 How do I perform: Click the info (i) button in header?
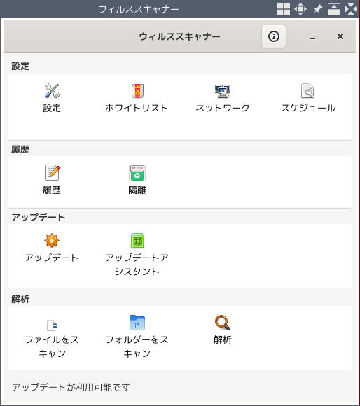274,36
